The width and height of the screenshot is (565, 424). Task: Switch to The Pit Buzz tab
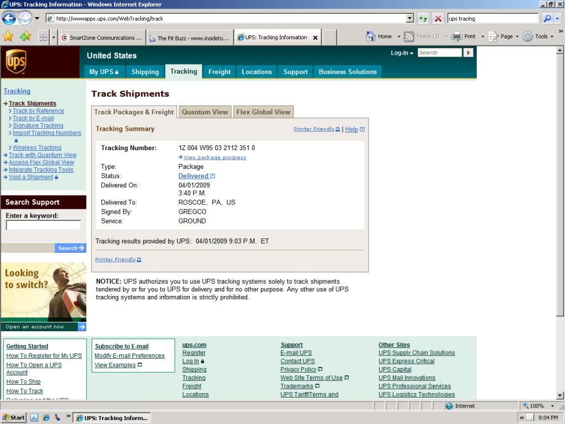190,38
